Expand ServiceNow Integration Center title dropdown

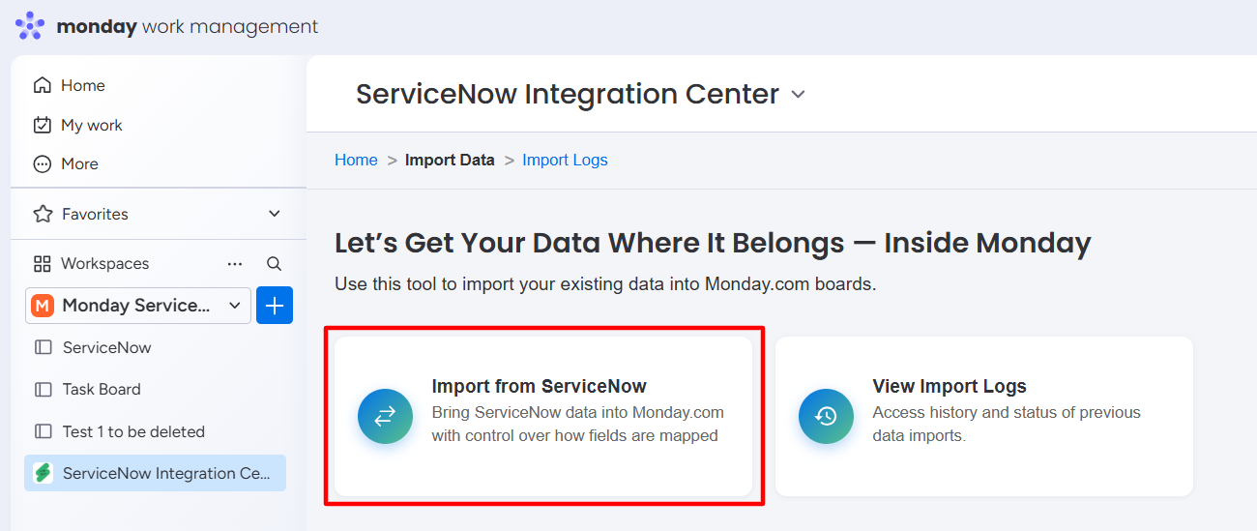[x=798, y=95]
